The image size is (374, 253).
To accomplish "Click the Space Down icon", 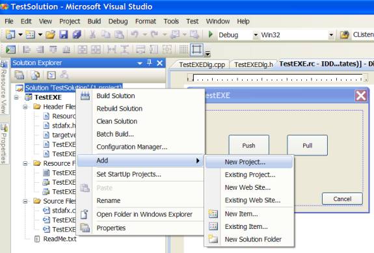I will point(124,49).
